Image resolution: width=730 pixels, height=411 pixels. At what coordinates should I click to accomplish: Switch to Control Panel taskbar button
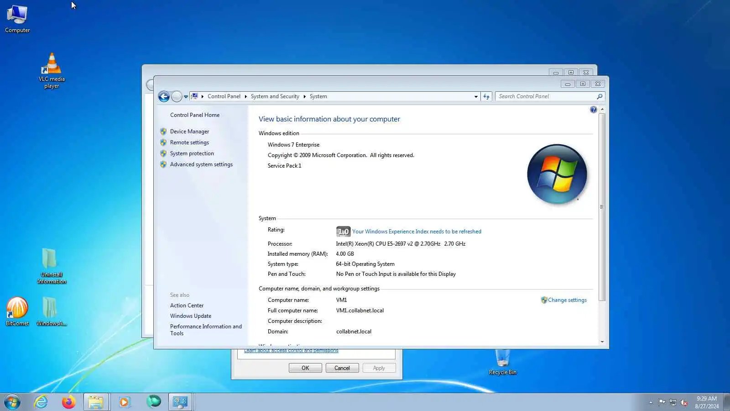[180, 402]
